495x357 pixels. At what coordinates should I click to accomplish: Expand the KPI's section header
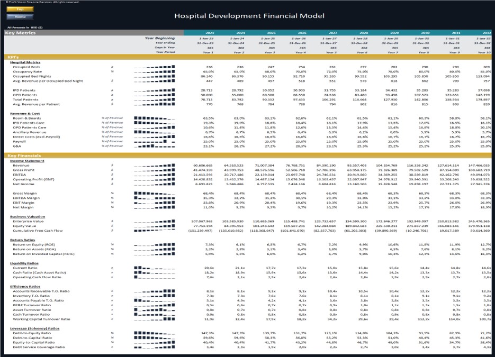pos(15,57)
